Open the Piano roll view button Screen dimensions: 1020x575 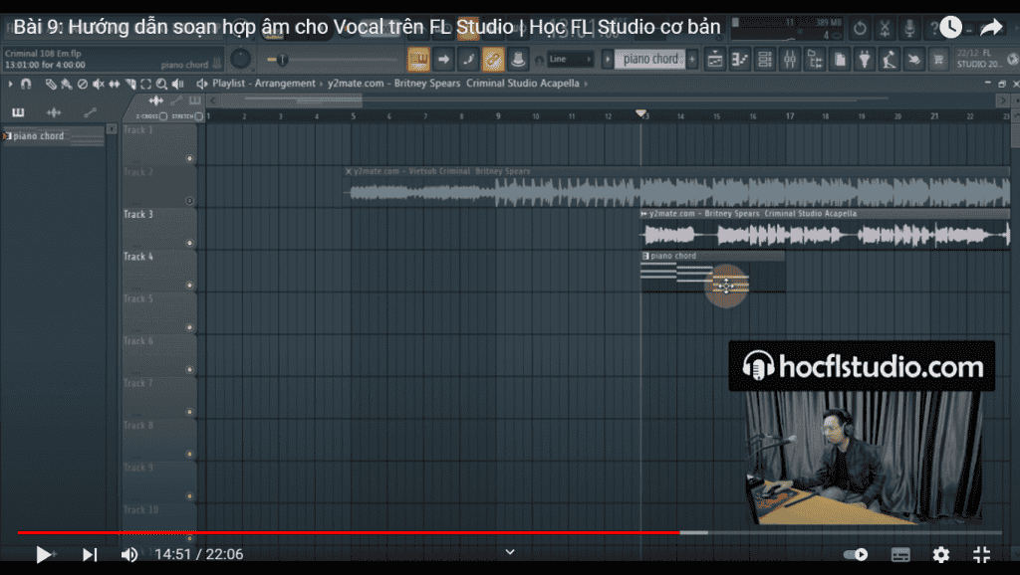(740, 60)
